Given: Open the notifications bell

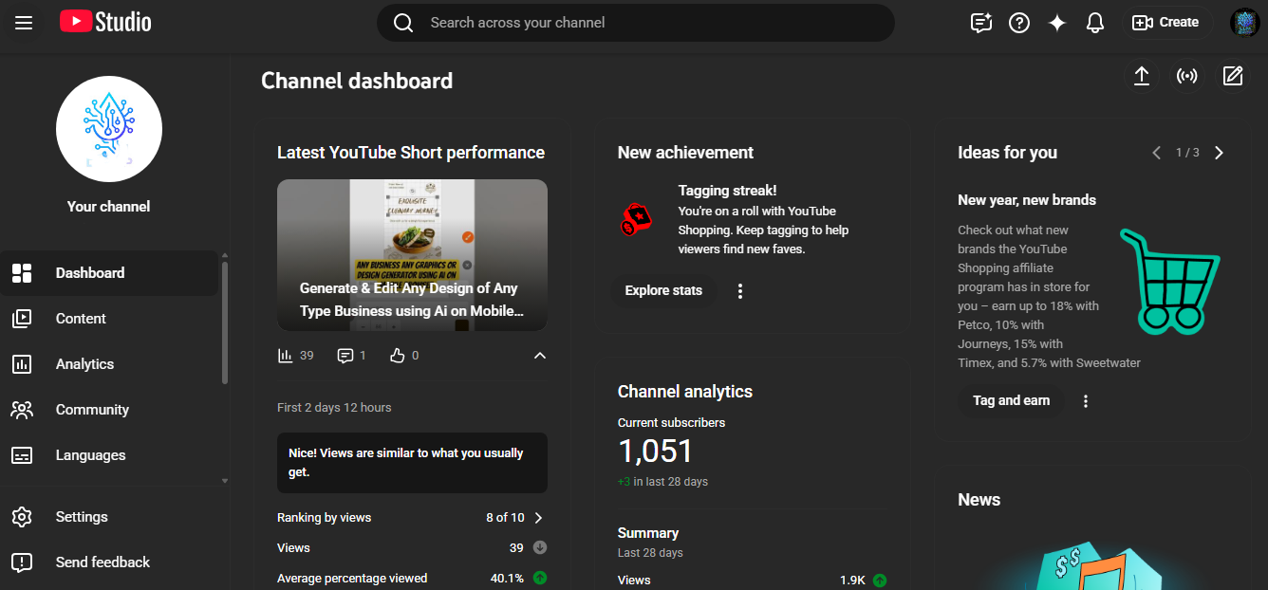Looking at the screenshot, I should click(x=1095, y=23).
